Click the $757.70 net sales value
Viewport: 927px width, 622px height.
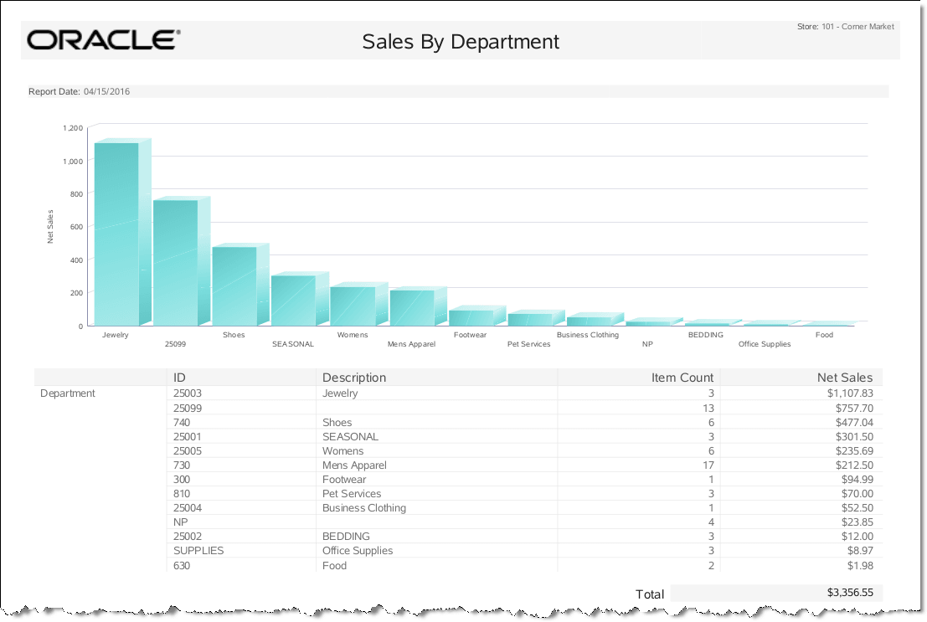click(x=854, y=408)
